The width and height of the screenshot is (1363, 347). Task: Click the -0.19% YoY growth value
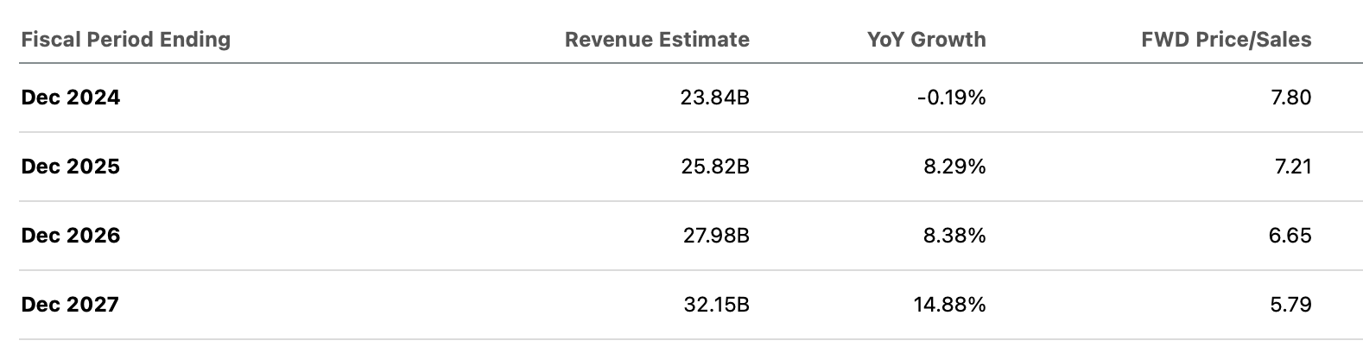pos(951,98)
